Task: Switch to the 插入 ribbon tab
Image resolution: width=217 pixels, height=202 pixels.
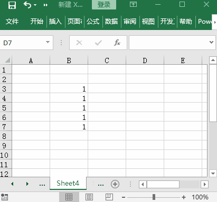Action: point(55,22)
